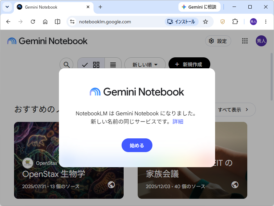
Task: Open the extensions puzzle icon
Action: tap(235, 22)
